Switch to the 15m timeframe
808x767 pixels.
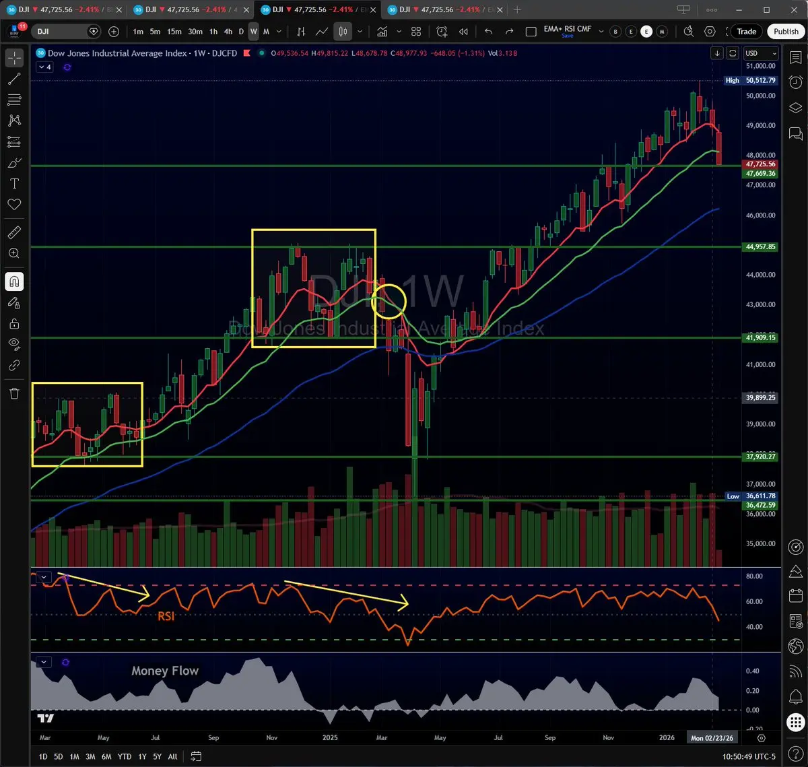click(x=174, y=32)
